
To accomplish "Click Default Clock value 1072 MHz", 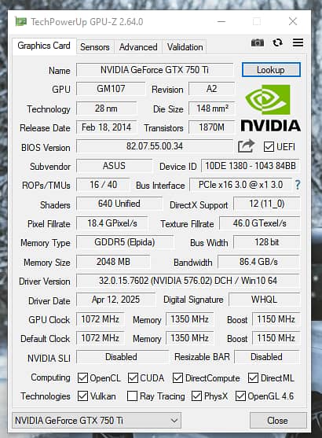I will click(x=101, y=338).
